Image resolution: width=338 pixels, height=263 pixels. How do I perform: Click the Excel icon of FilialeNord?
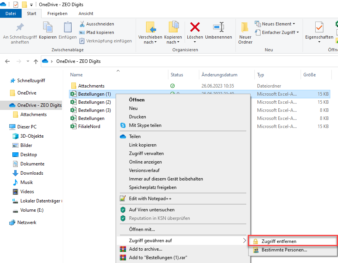74,126
